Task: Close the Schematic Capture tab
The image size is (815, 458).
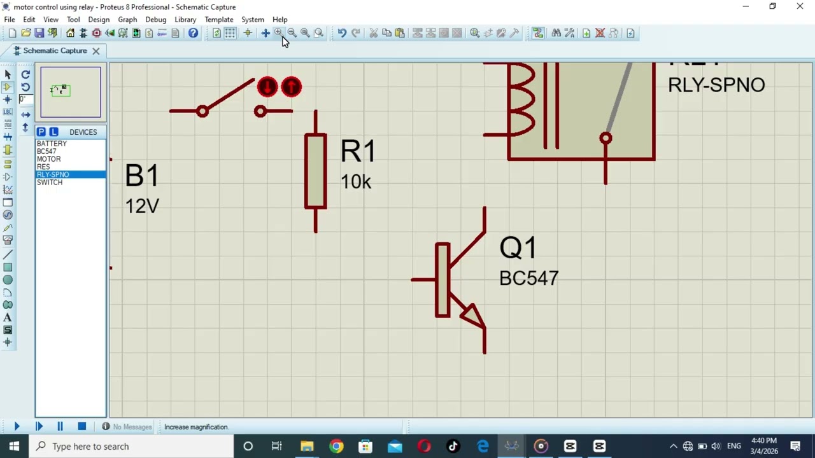Action: (96, 51)
